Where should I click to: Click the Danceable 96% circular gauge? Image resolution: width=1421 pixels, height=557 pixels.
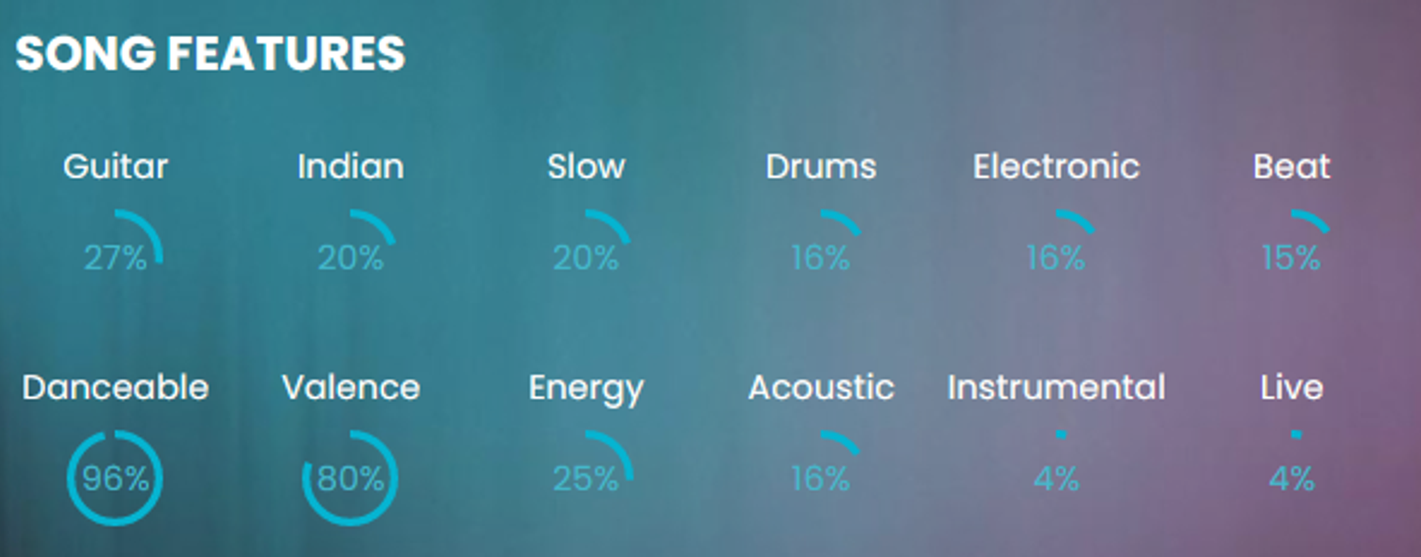[x=115, y=478]
